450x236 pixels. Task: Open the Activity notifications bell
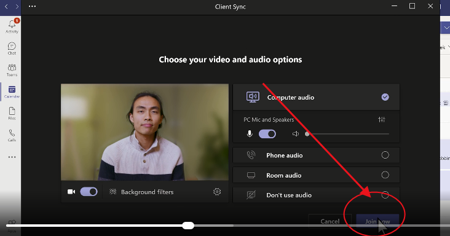pyautogui.click(x=12, y=26)
